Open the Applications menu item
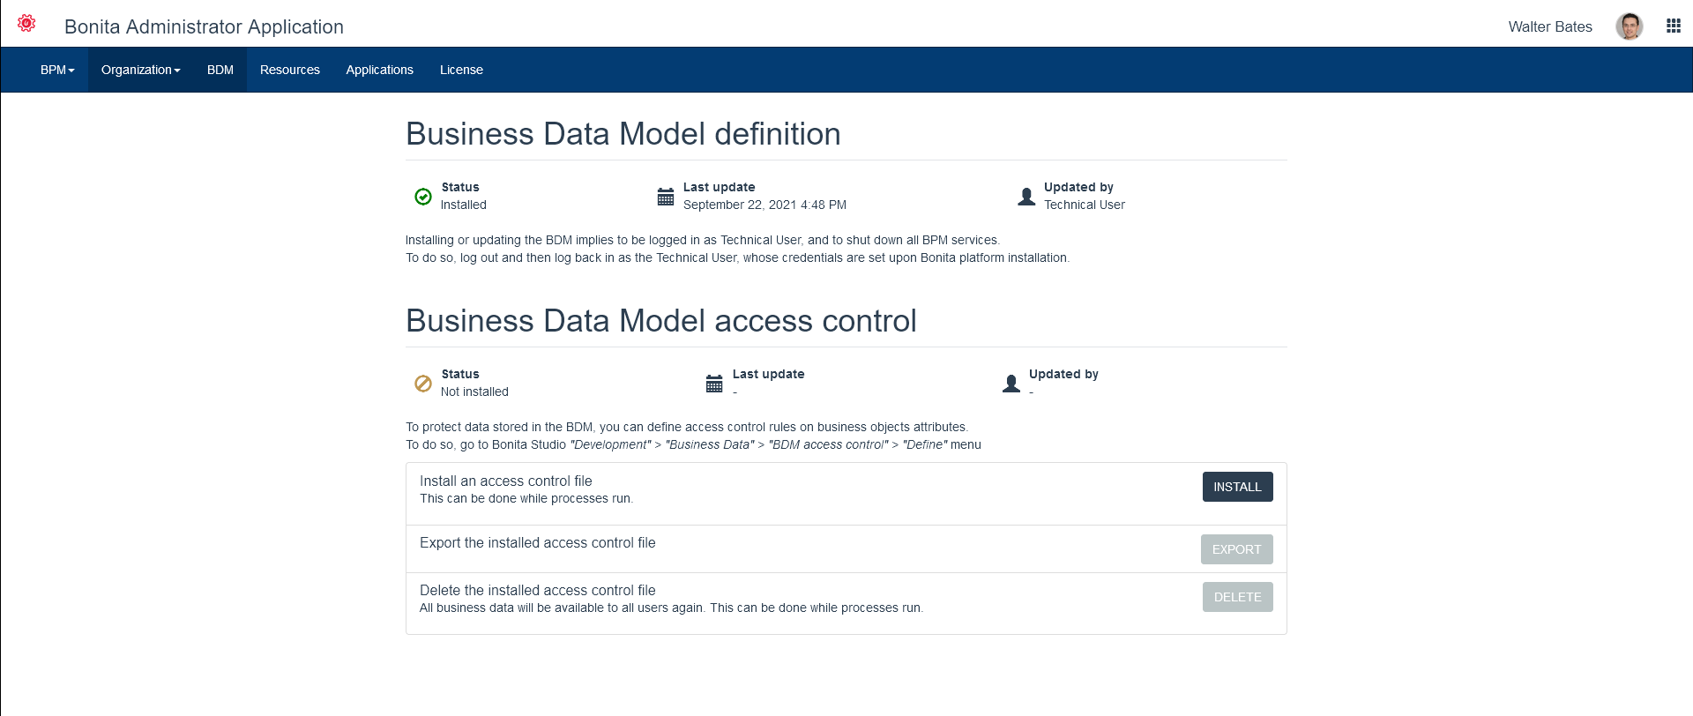Image resolution: width=1693 pixels, height=716 pixels. [x=379, y=70]
